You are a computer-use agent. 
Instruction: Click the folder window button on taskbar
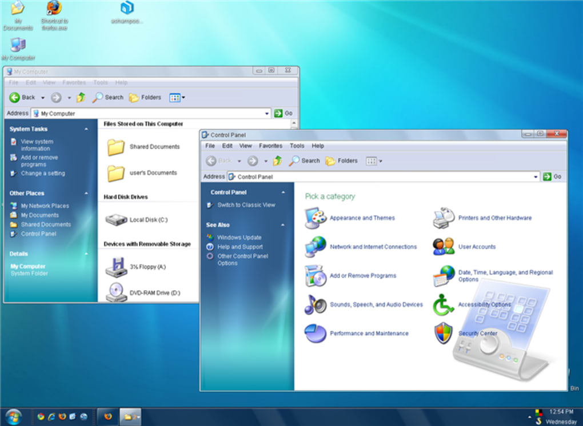click(130, 417)
